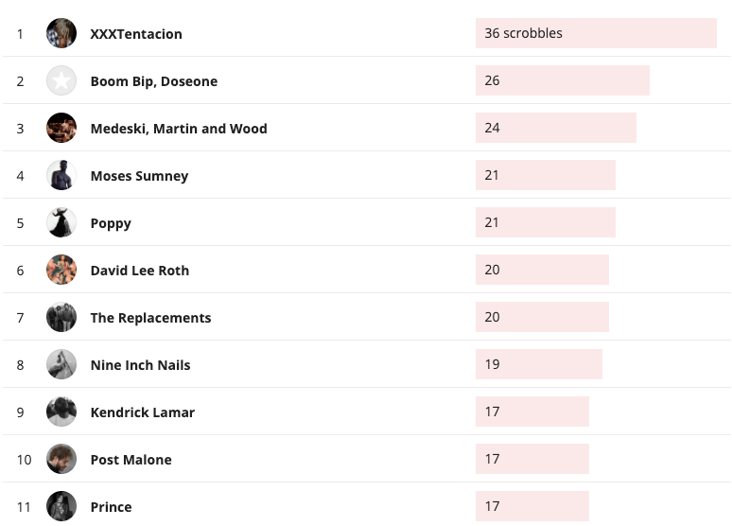This screenshot has height=526, width=732.
Task: Click Moses Sumney's avatar picture
Action: (61, 175)
